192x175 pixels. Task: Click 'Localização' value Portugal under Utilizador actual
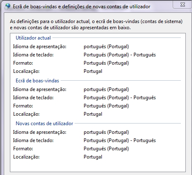pos(93,71)
